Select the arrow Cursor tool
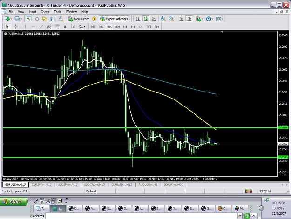Image resolution: width=291 pixels, height=219 pixels. [x=7, y=27]
